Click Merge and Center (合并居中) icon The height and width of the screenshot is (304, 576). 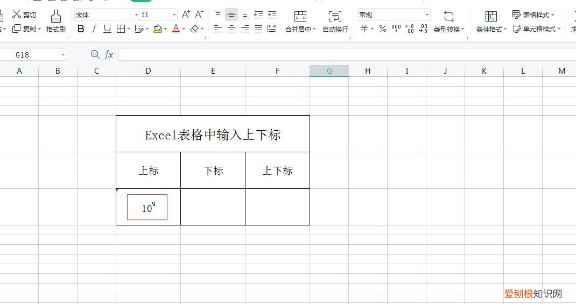click(300, 16)
